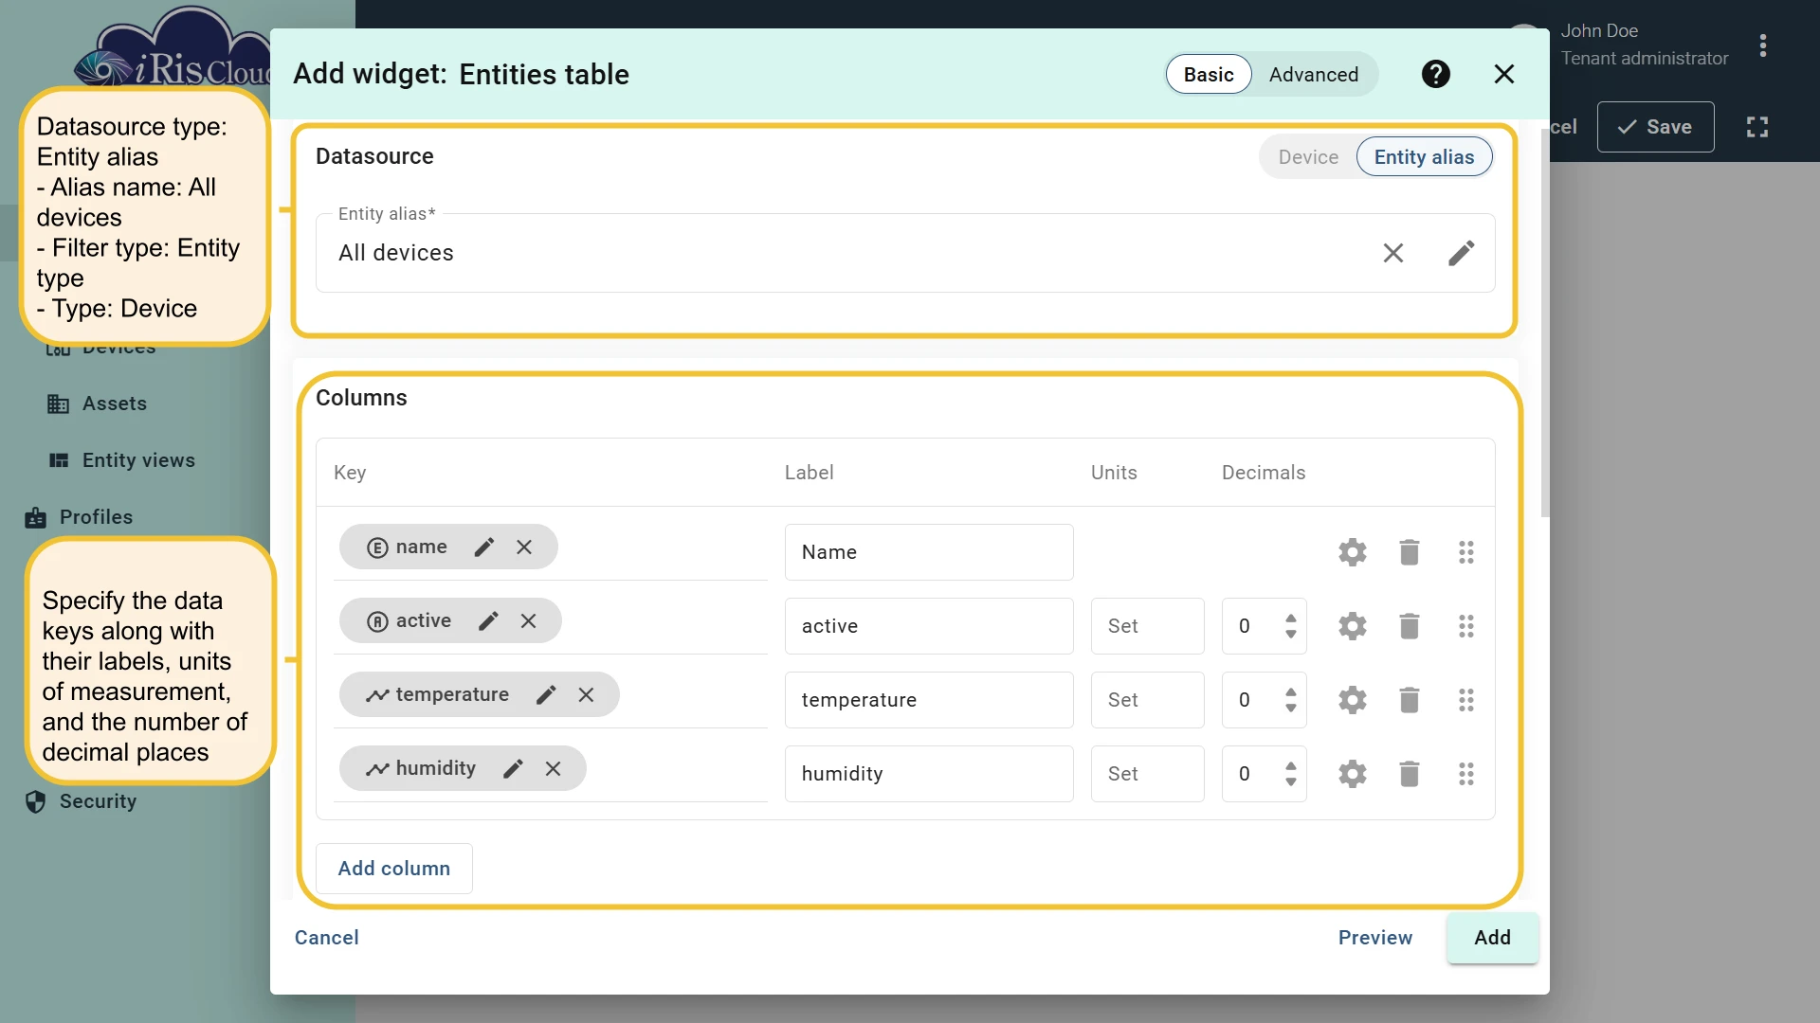1820x1023 pixels.
Task: Open Entity views in sidebar
Action: click(x=121, y=460)
